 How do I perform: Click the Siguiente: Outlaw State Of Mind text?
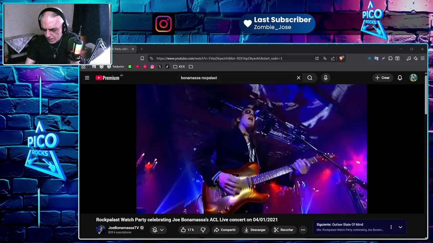coord(340,224)
